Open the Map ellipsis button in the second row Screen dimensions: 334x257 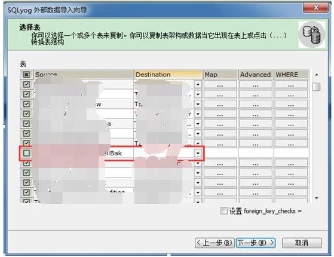[220, 94]
